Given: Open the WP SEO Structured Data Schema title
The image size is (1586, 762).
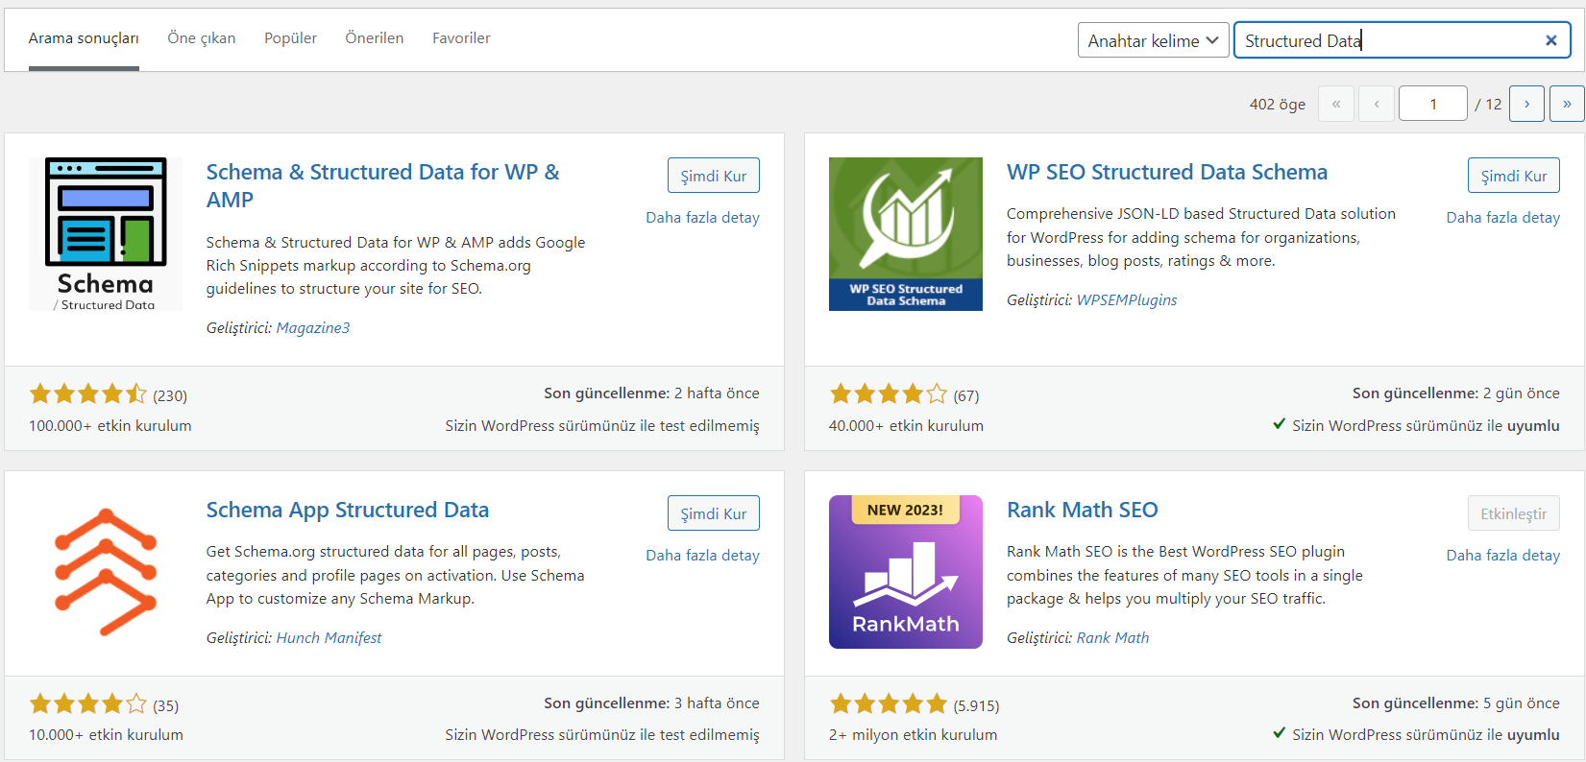Looking at the screenshot, I should (1167, 173).
